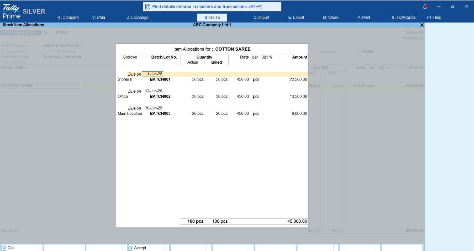Click the search magnifier icon in find bar

click(x=148, y=6)
